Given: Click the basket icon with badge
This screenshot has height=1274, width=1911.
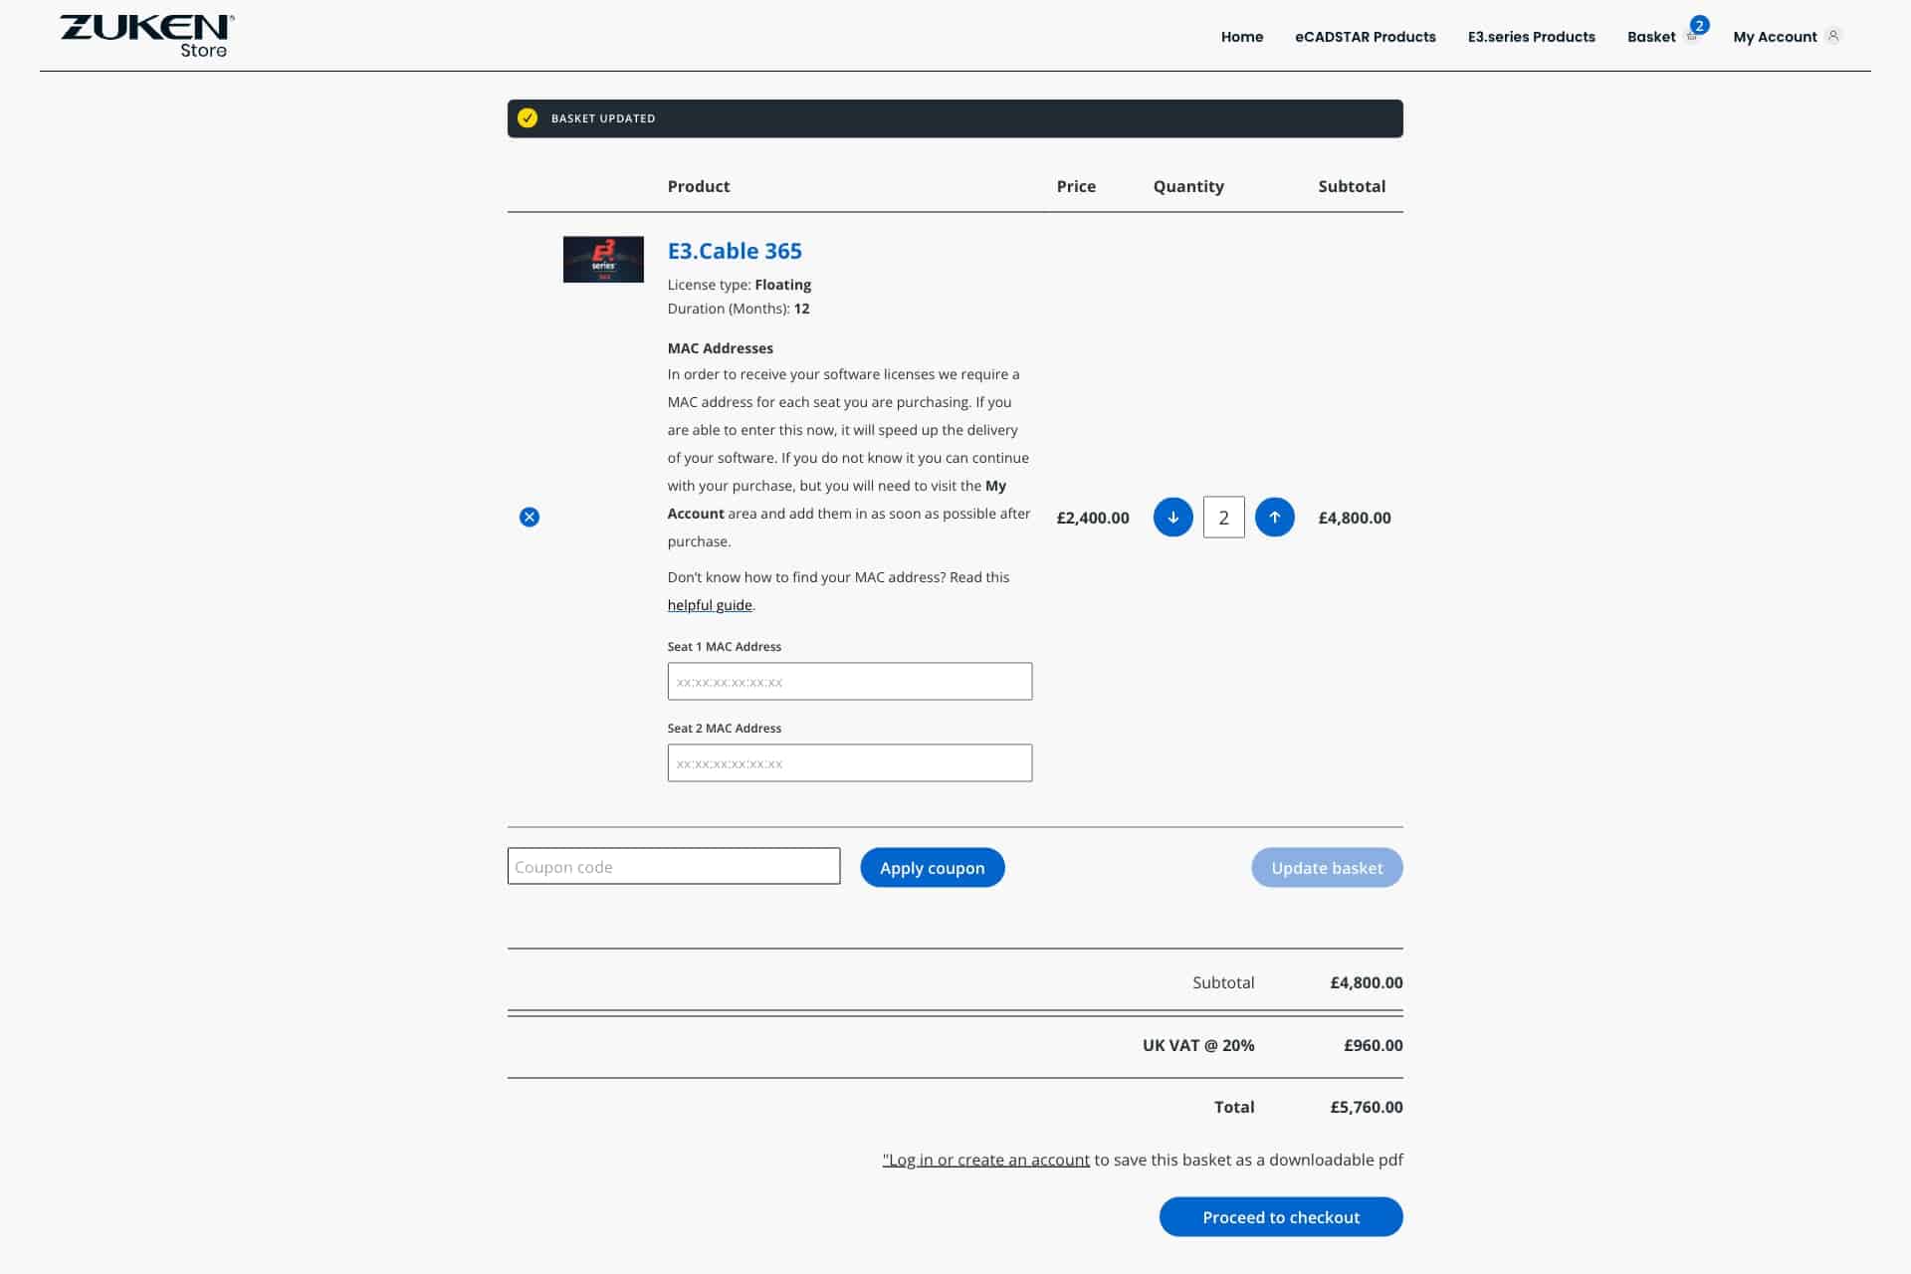Looking at the screenshot, I should click(1693, 34).
